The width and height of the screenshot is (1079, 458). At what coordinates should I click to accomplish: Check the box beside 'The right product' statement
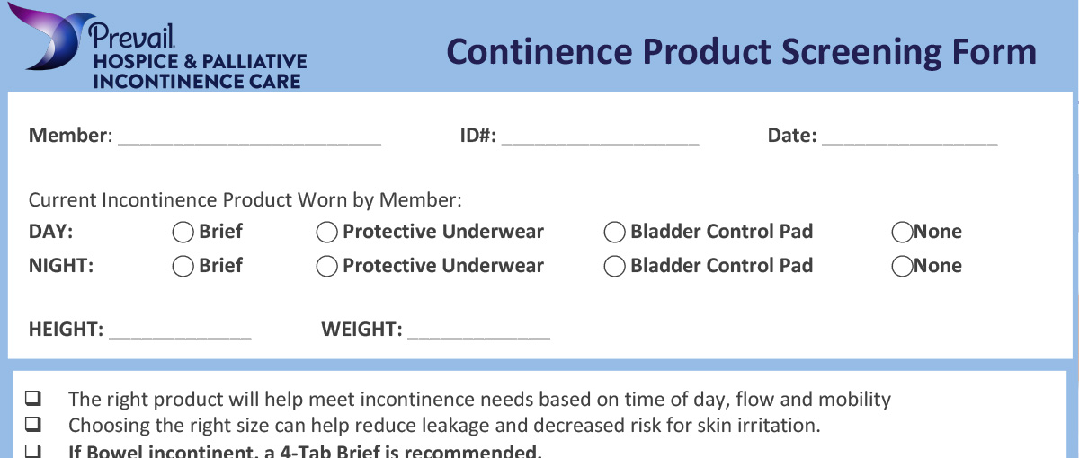tap(33, 398)
